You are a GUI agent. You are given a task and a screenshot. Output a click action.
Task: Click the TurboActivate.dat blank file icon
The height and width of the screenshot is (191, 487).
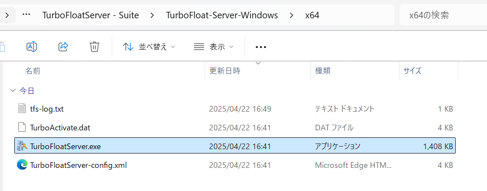[x=22, y=127]
